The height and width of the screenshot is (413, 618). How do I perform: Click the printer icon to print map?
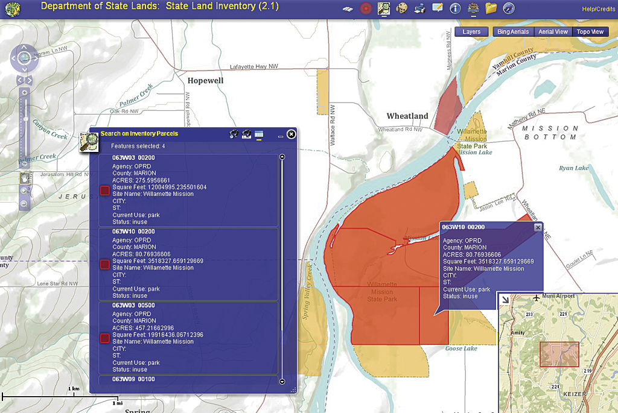420,8
